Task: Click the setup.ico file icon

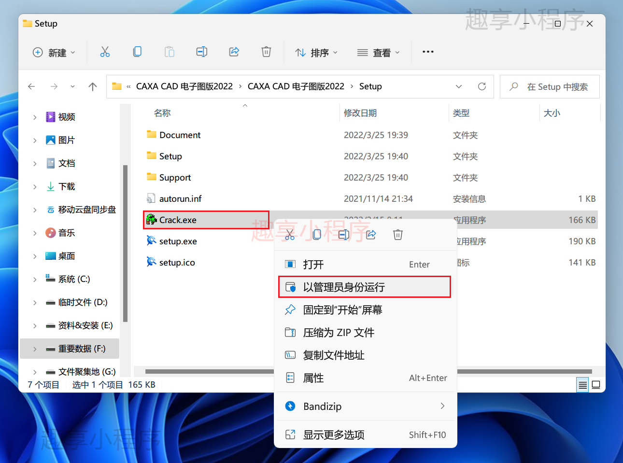Action: 152,262
